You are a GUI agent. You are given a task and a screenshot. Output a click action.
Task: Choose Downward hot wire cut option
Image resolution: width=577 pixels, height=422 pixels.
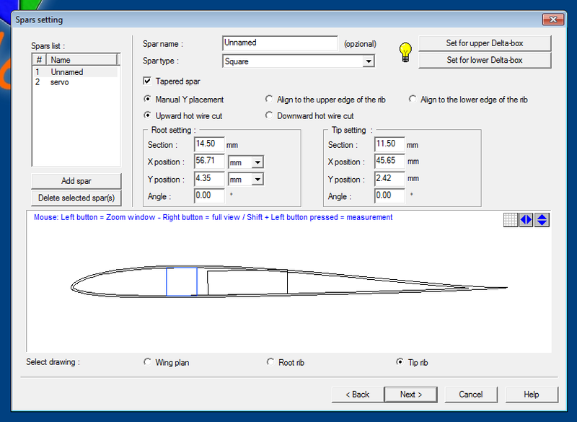270,115
